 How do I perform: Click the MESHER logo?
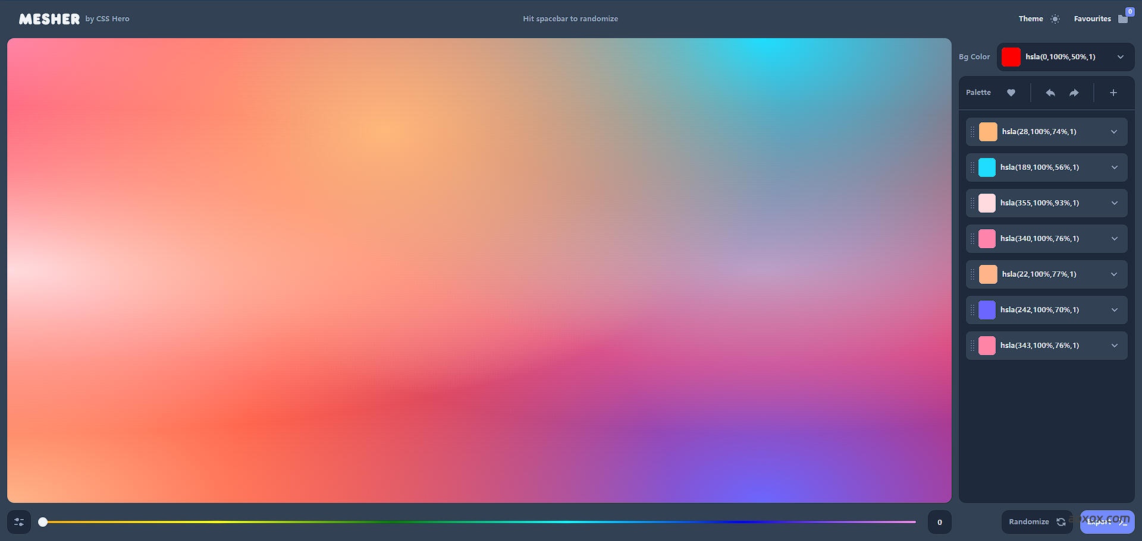[x=49, y=19]
